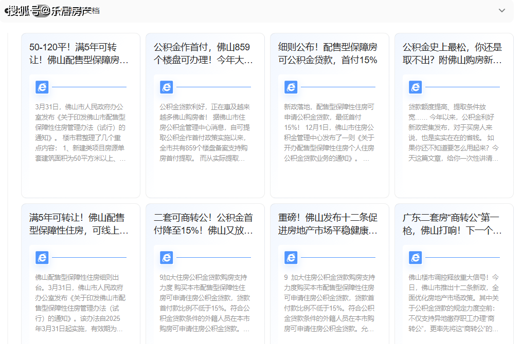Open article '二套可商转公！公积金首付降至15%'

[x=205, y=224]
